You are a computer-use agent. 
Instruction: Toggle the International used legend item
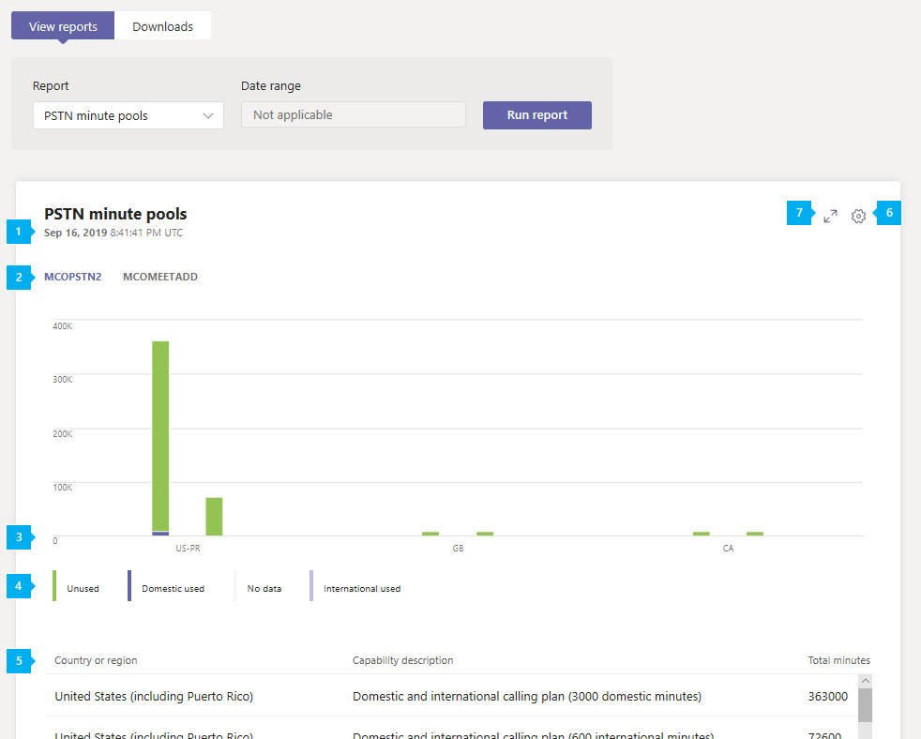pyautogui.click(x=355, y=586)
